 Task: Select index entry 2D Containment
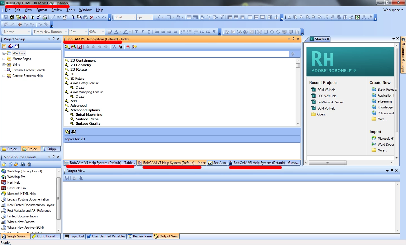click(x=83, y=61)
